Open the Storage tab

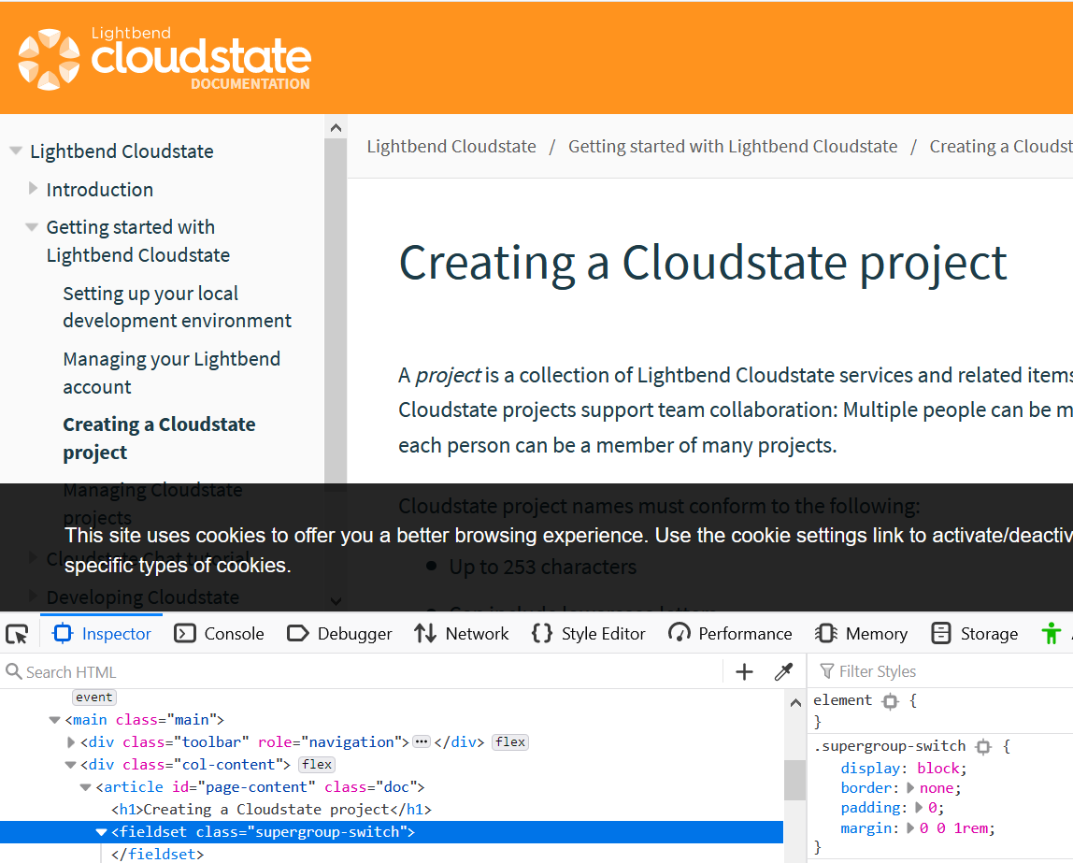(x=975, y=634)
